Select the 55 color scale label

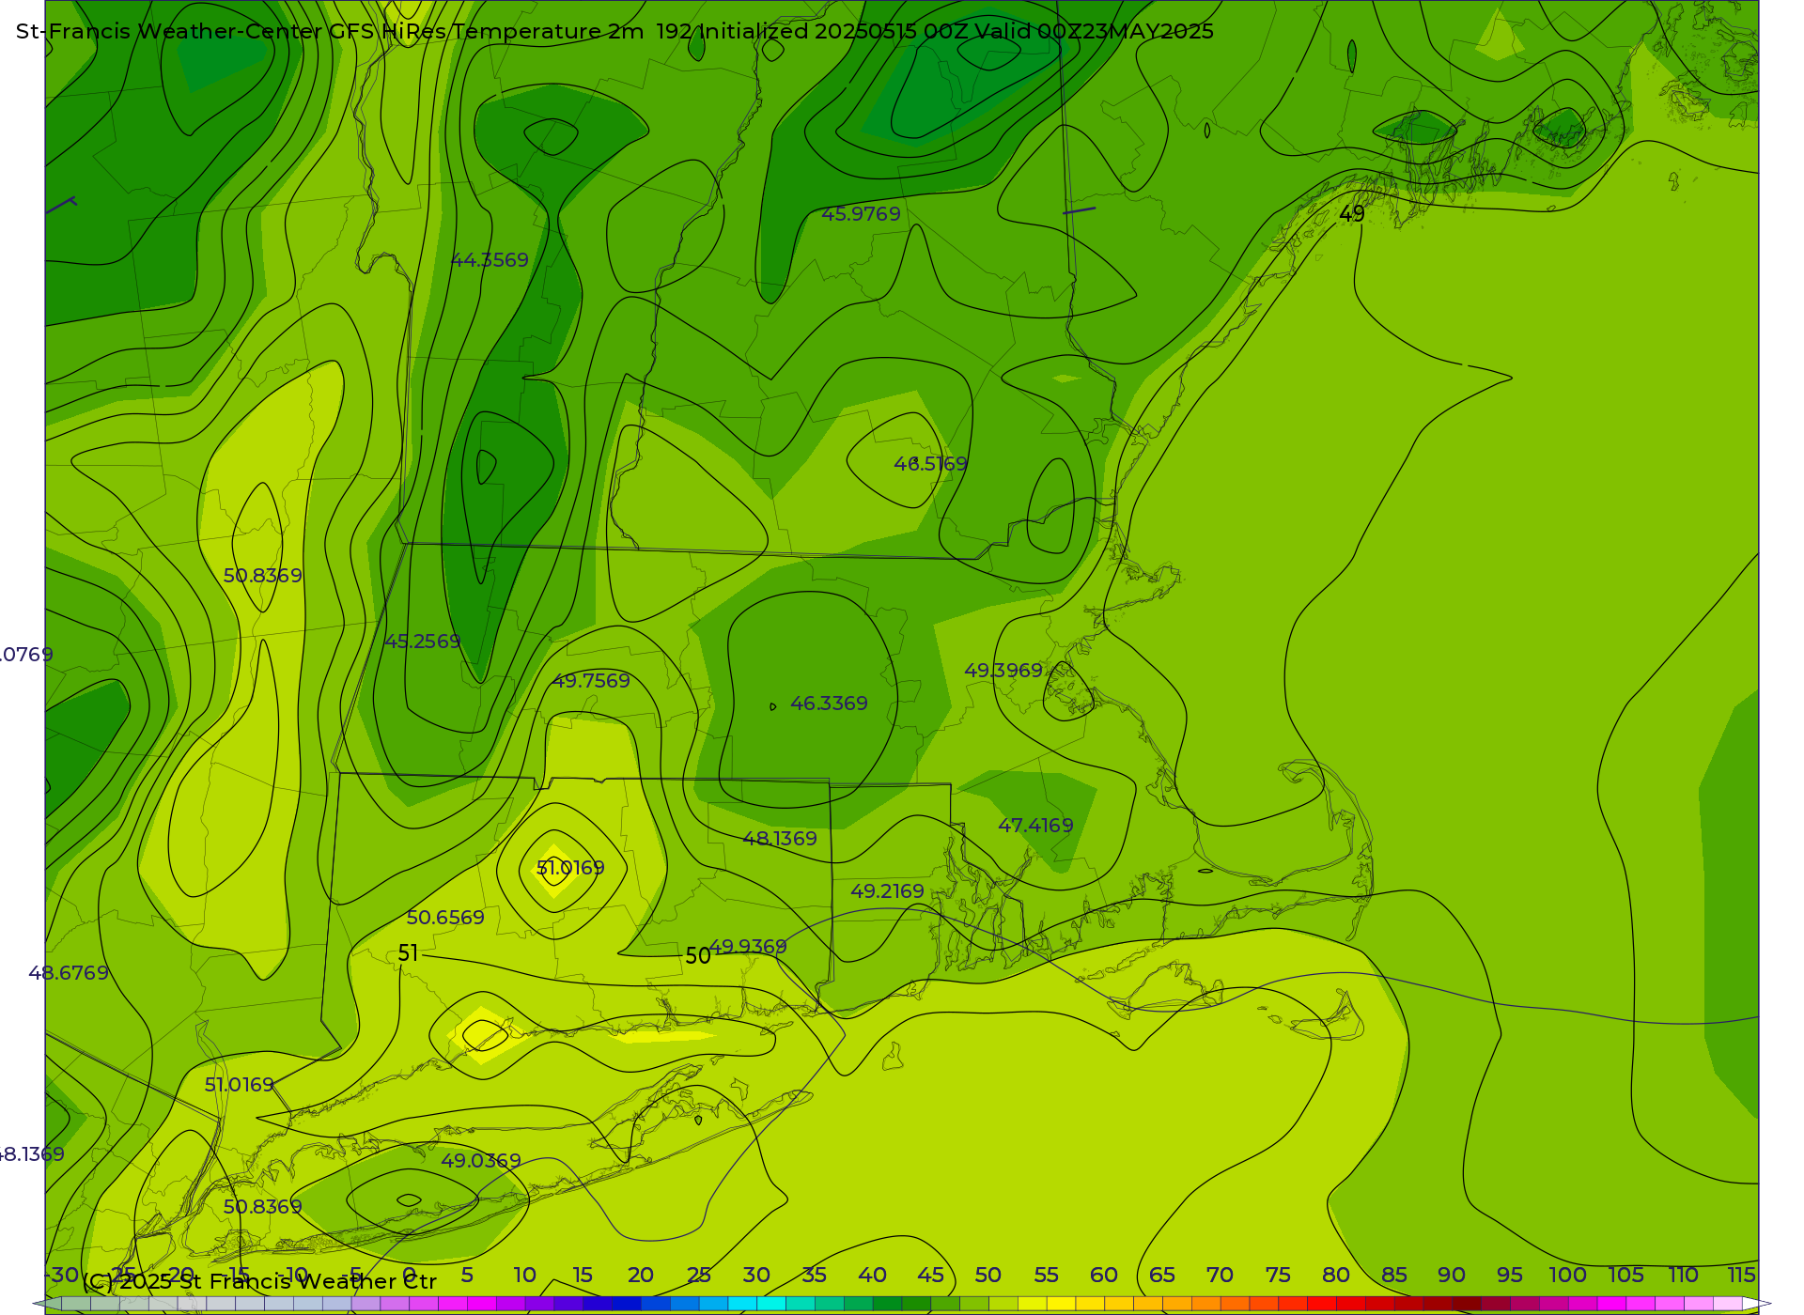pos(1046,1275)
